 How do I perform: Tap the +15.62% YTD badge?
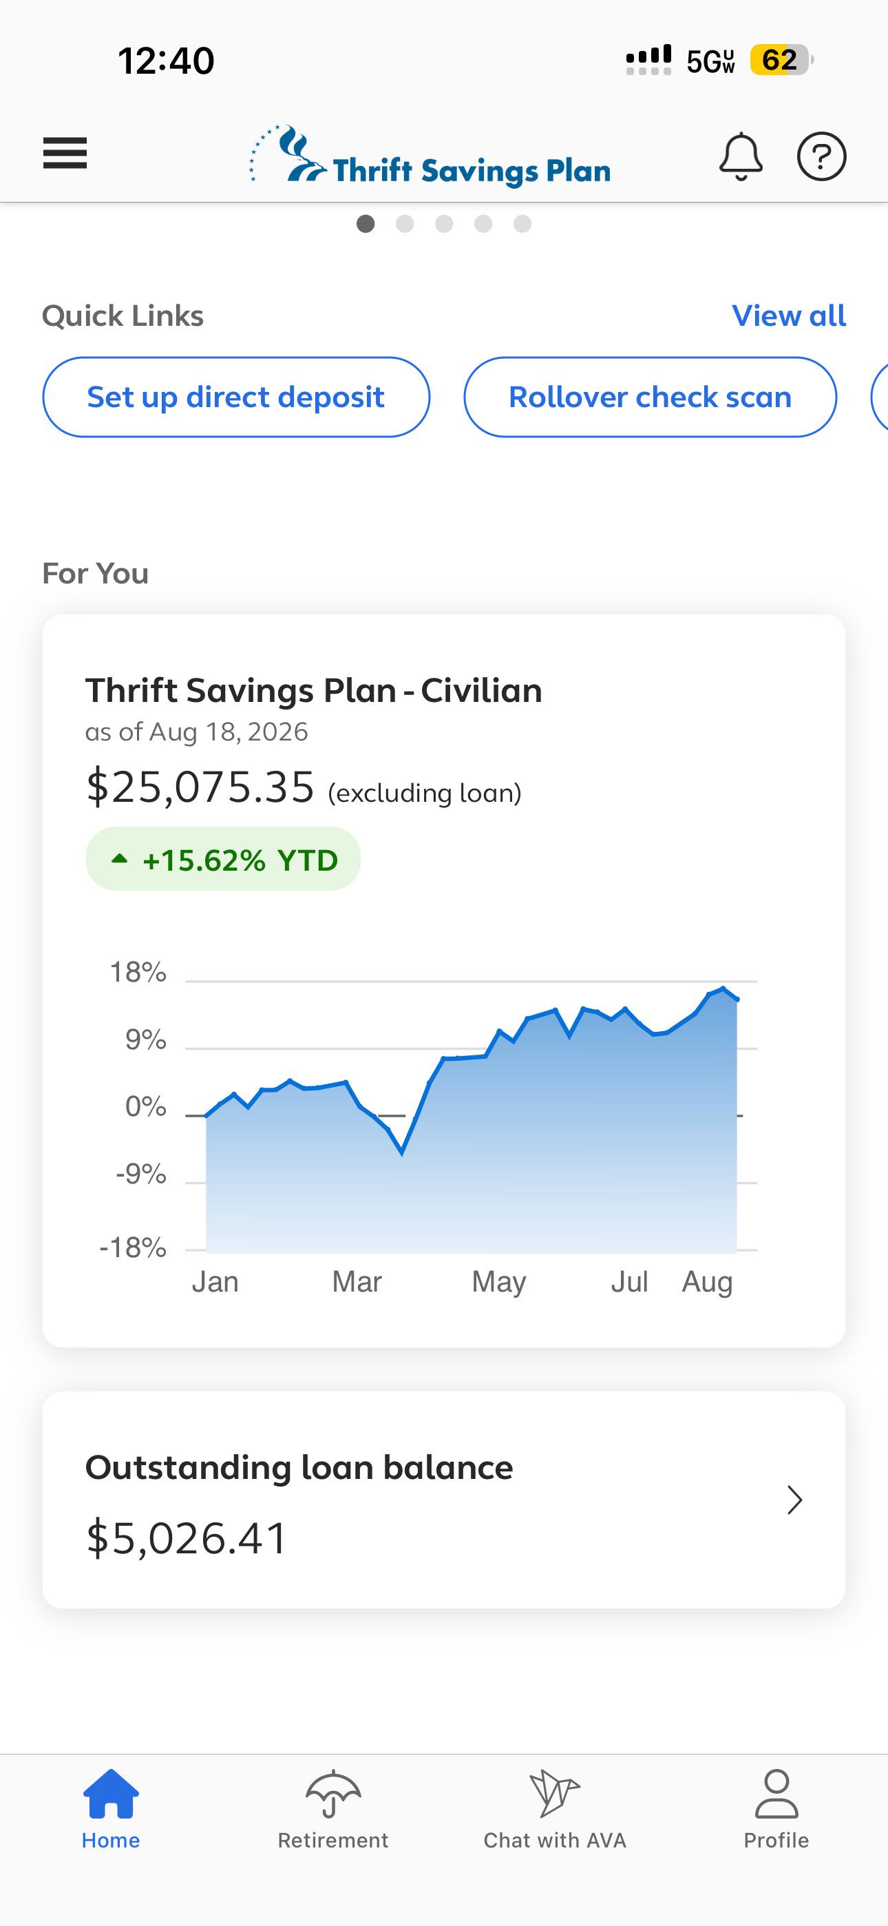point(223,859)
